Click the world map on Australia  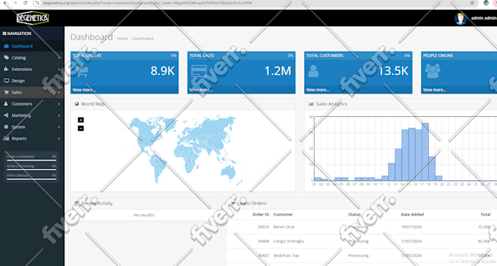pyautogui.click(x=228, y=172)
